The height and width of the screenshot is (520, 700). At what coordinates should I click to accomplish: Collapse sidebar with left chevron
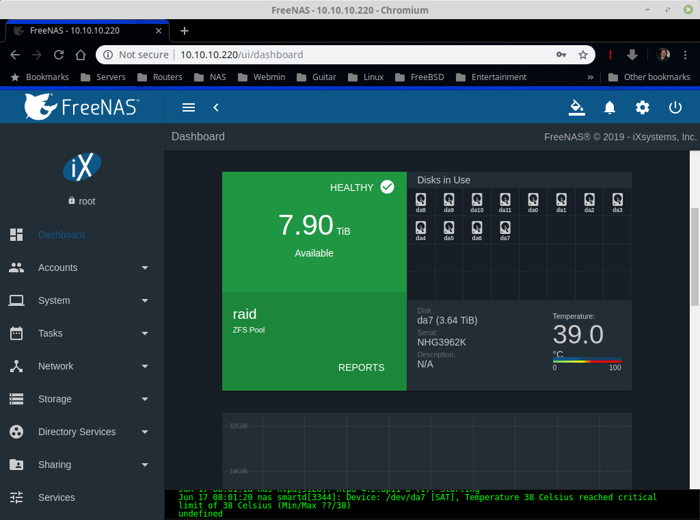point(216,107)
